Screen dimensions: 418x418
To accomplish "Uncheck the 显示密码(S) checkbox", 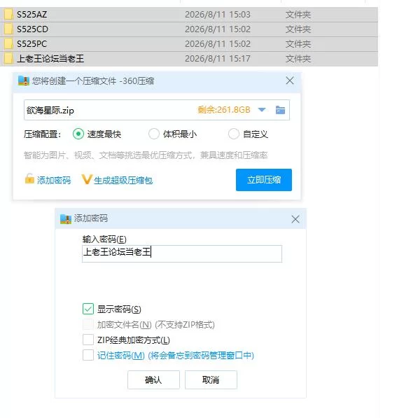I will [x=88, y=309].
